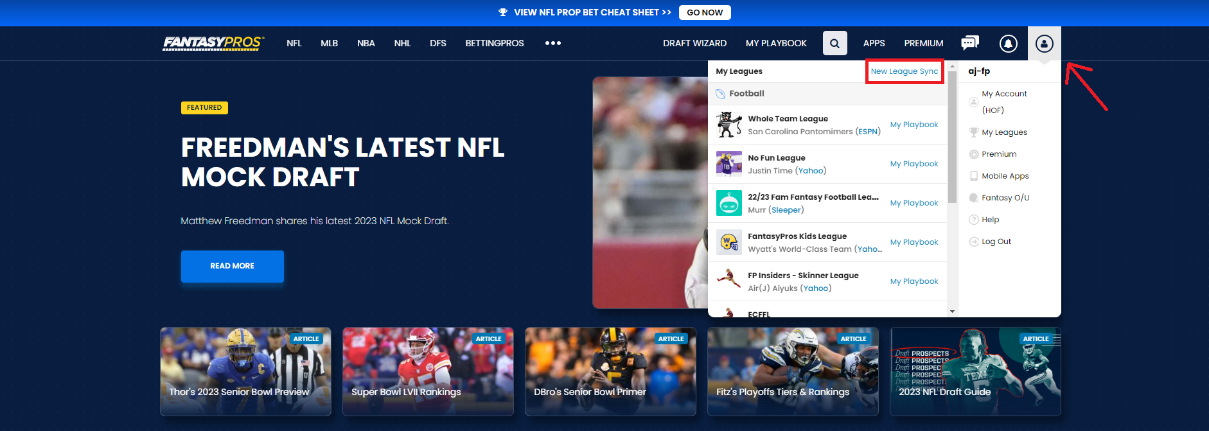The width and height of the screenshot is (1209, 431).
Task: Open Super Bowl LVII Rankings article
Action: pos(428,371)
